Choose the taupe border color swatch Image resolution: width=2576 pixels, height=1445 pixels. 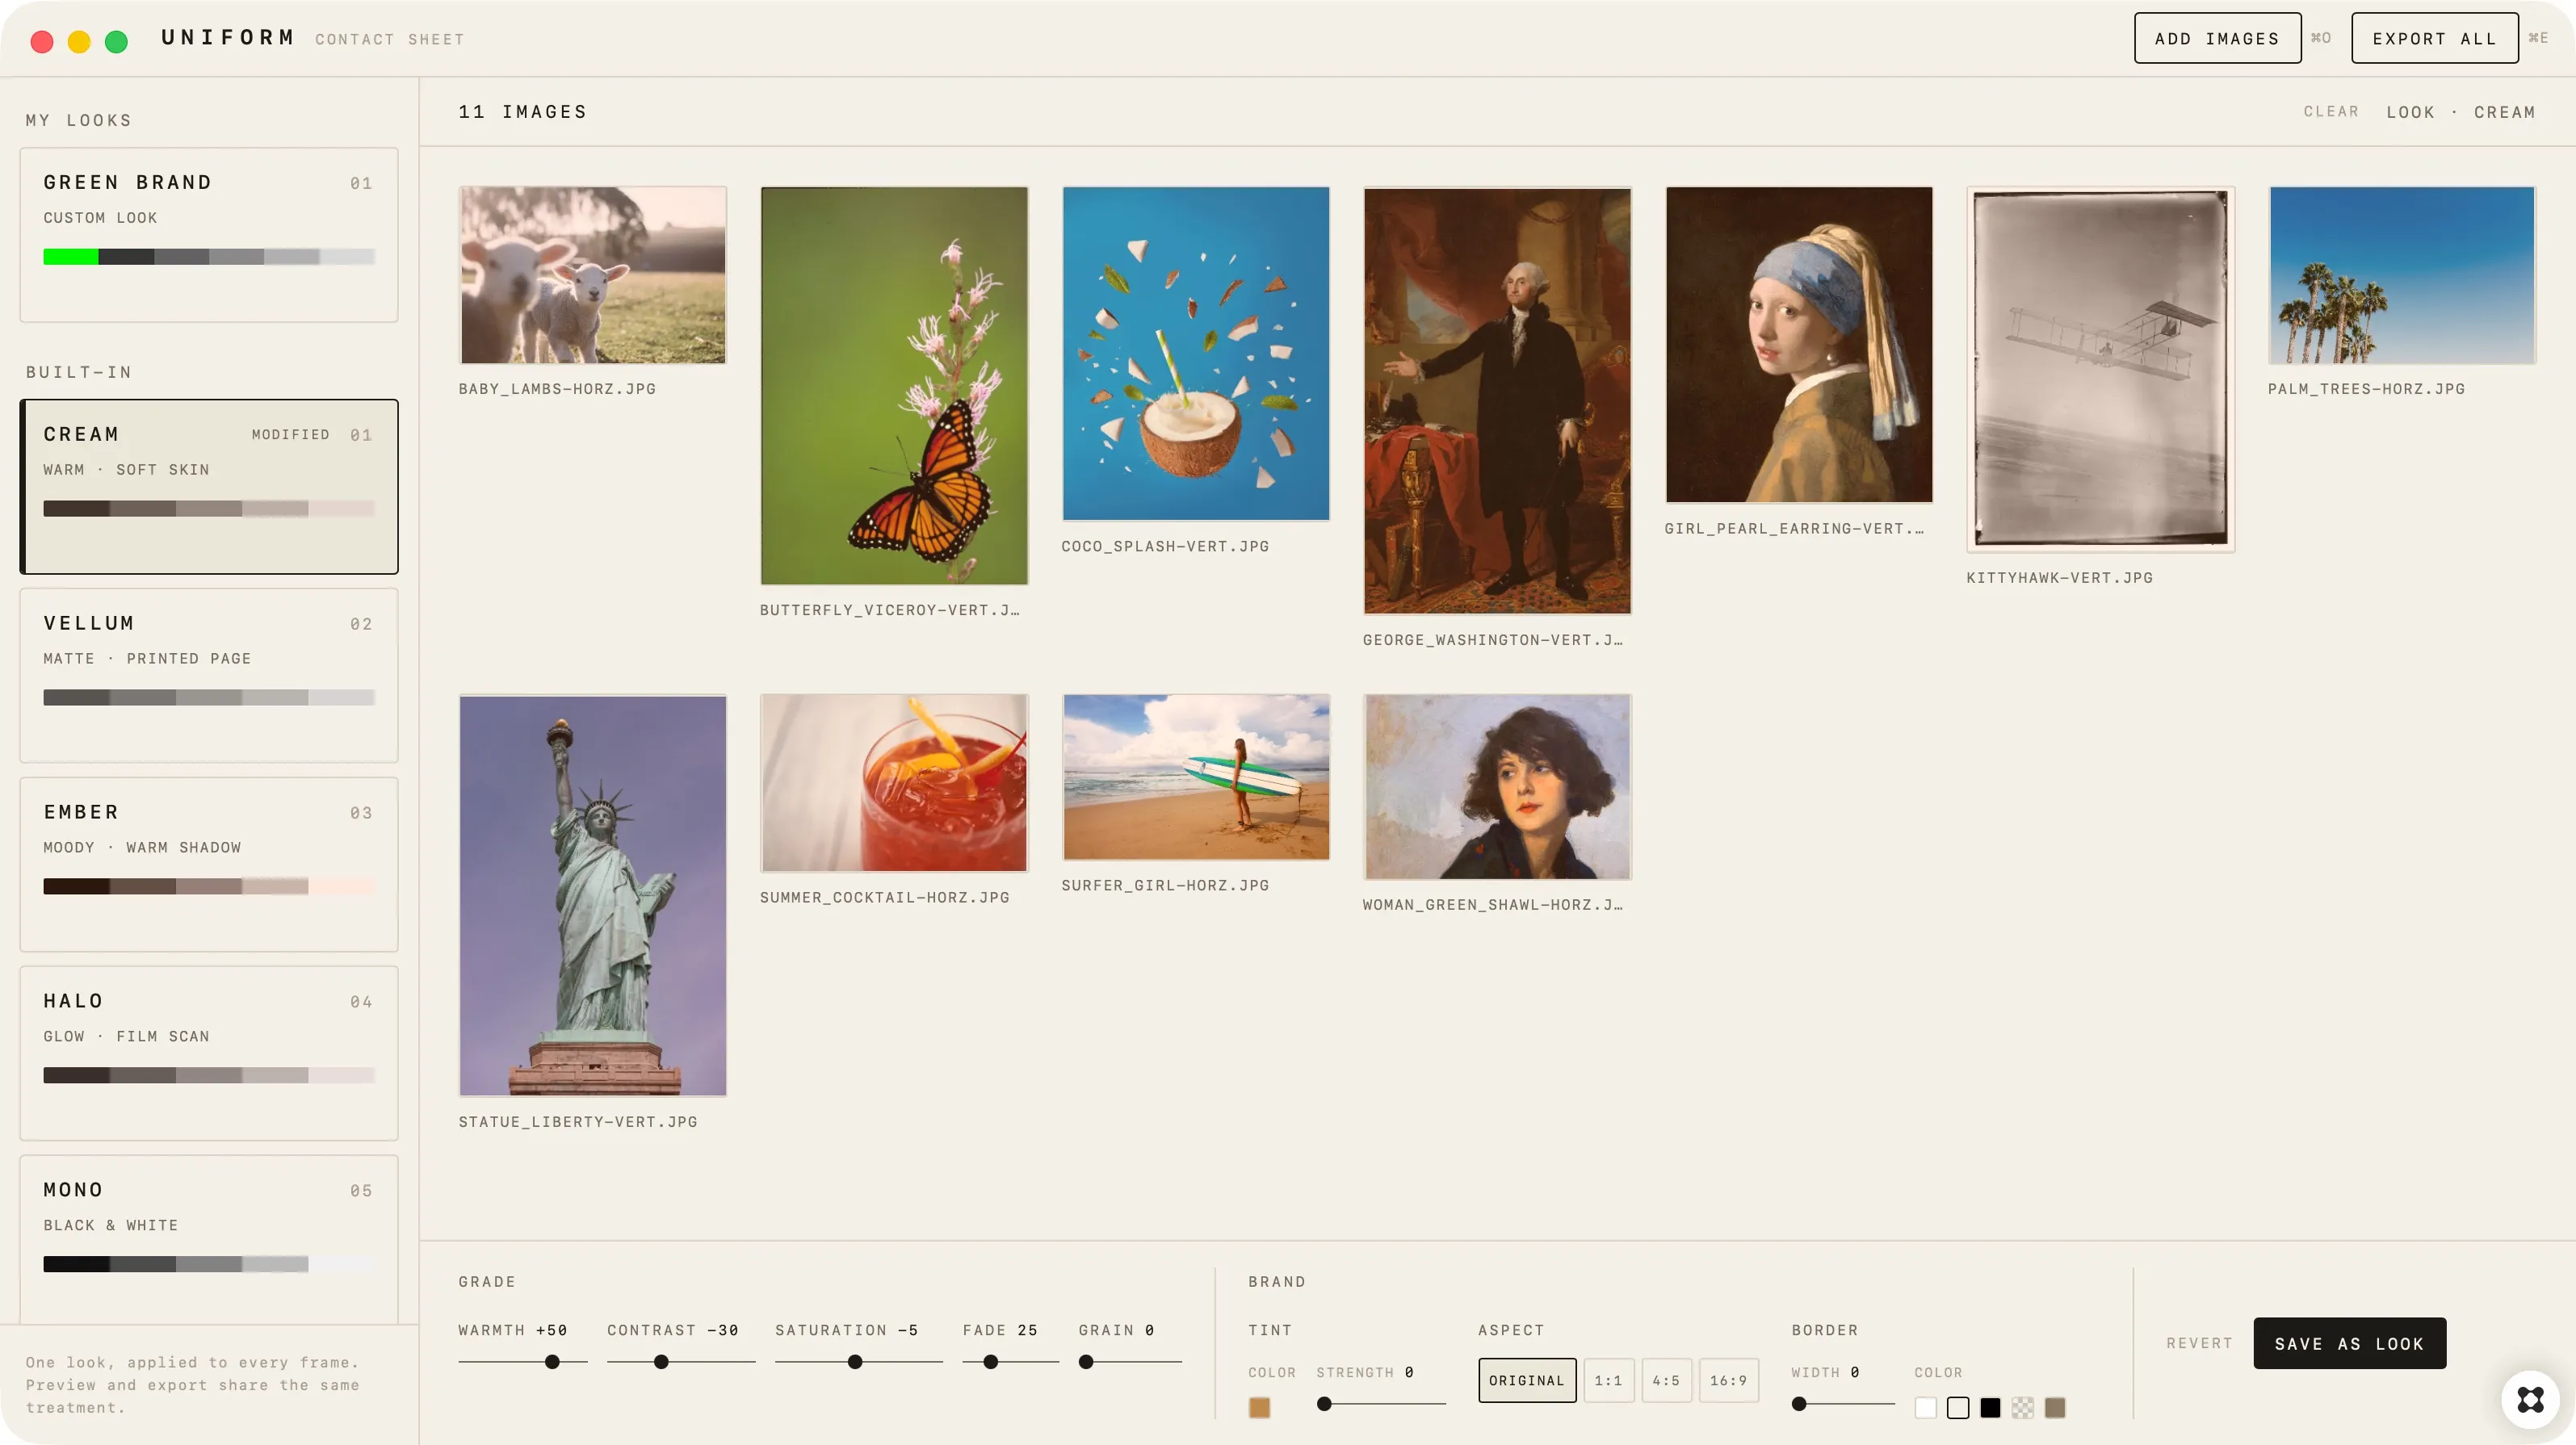[x=2055, y=1407]
